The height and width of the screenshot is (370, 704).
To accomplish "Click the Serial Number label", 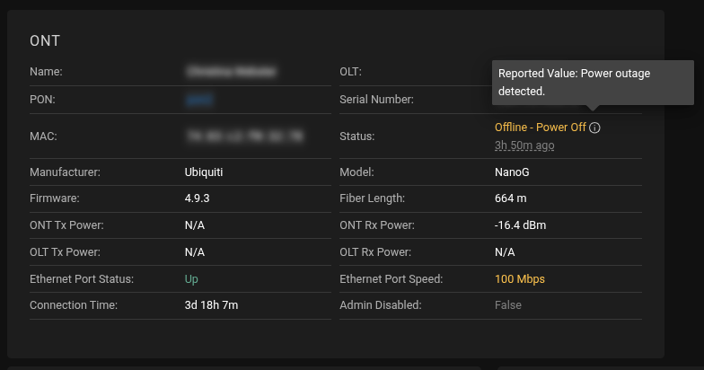I will [376, 100].
